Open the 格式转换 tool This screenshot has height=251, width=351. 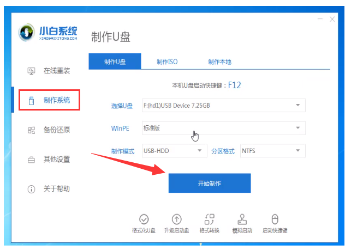(x=209, y=219)
